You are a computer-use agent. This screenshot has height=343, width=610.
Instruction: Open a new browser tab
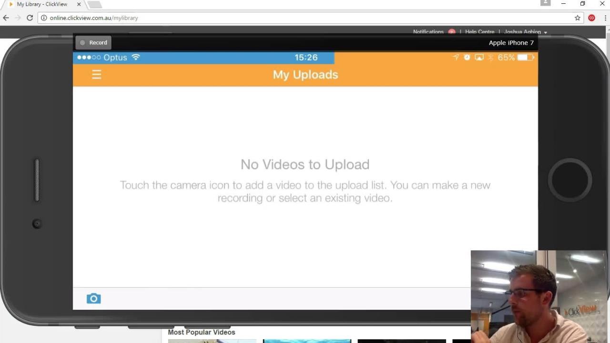pos(94,4)
